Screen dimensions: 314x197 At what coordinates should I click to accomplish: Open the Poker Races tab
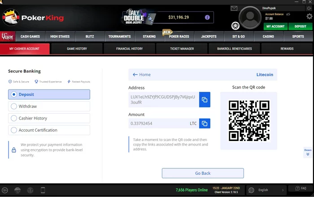[x=179, y=37]
